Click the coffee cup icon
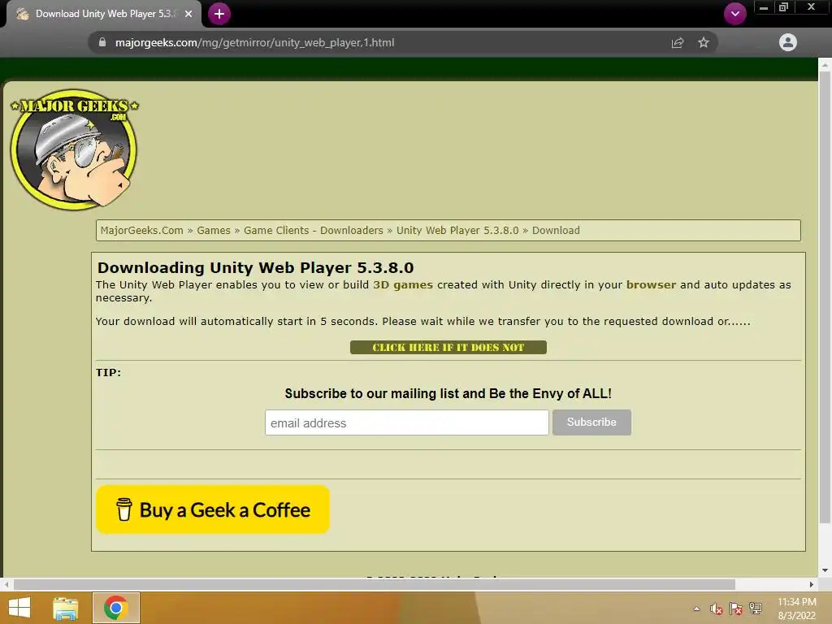Viewport: 832px width, 624px height. [x=123, y=509]
